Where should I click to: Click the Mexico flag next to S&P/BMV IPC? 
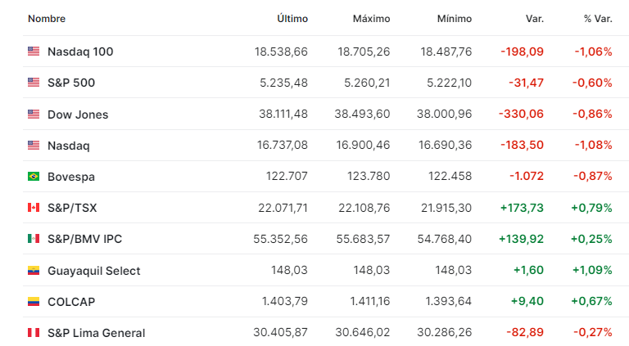(x=34, y=239)
